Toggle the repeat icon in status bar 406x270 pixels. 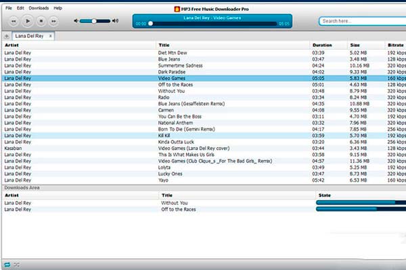click(7, 265)
